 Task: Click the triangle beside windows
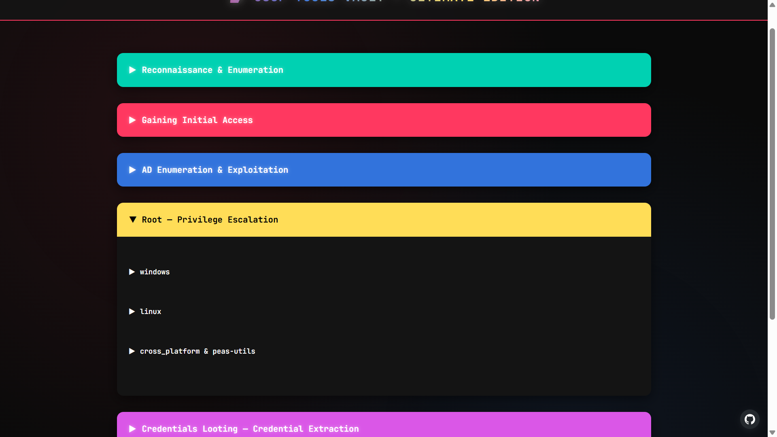point(132,272)
